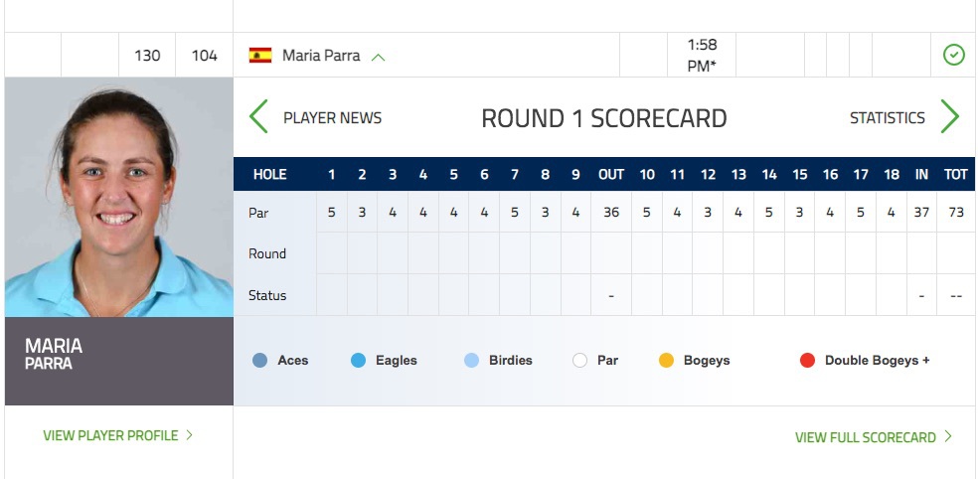This screenshot has height=479, width=978.
Task: Click the Spain flag icon
Action: [x=260, y=56]
